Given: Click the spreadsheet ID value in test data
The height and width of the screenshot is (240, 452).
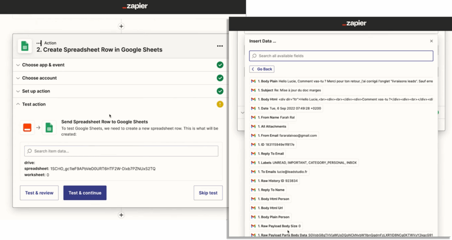Looking at the screenshot, I should [x=103, y=169].
